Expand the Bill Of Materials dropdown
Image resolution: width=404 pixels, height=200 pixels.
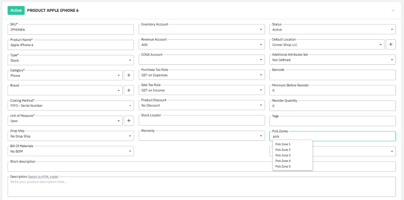[70, 151]
